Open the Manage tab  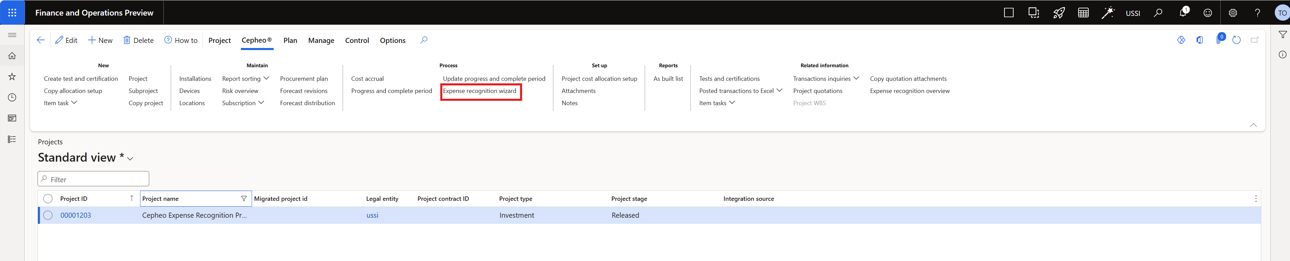(321, 41)
